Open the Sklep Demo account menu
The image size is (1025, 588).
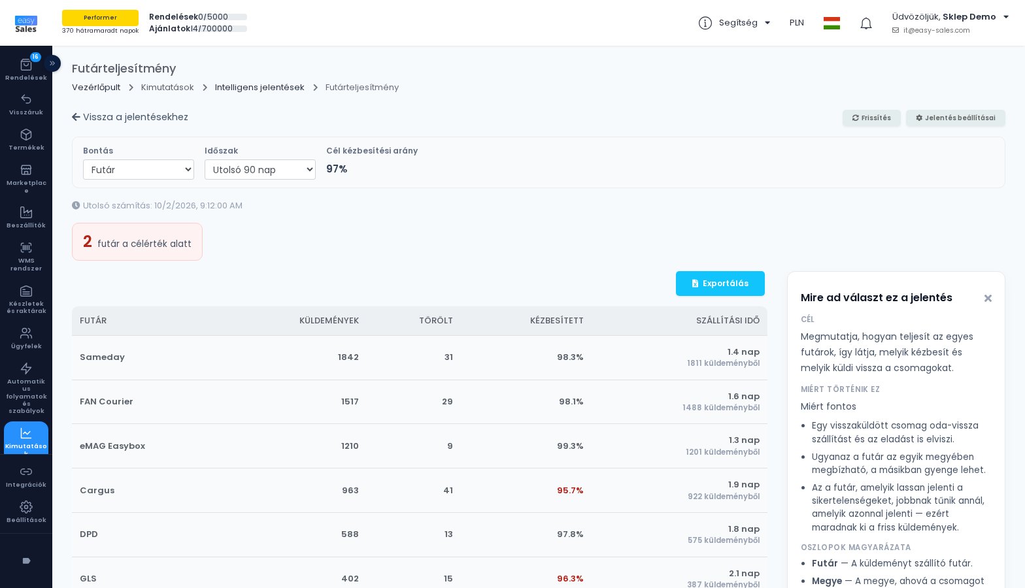pos(950,17)
